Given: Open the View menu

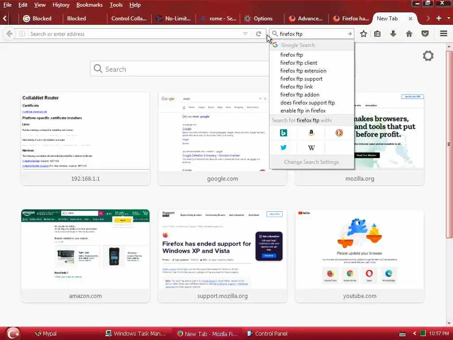Looking at the screenshot, I should (40, 5).
